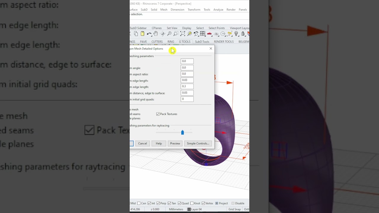This screenshot has width=379, height=213.
Task: Click the Paste clipboard icon
Action: (x=142, y=34)
